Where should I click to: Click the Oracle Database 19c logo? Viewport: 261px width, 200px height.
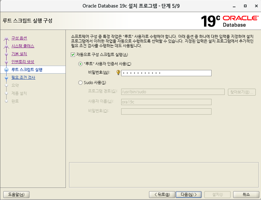(230, 21)
